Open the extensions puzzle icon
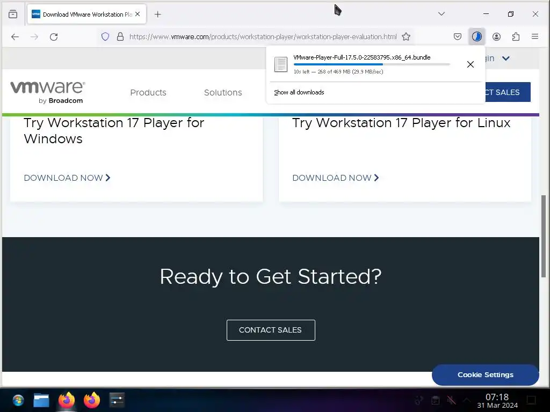 (x=516, y=36)
